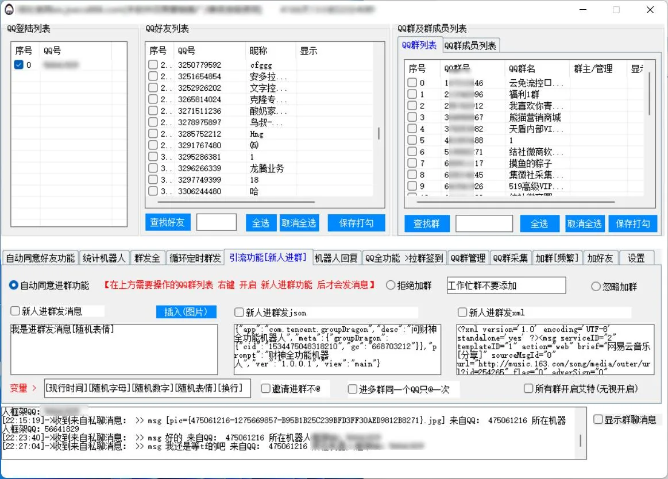Switch to the QQ群成员列表 tab
This screenshot has height=479, width=668.
tap(470, 45)
